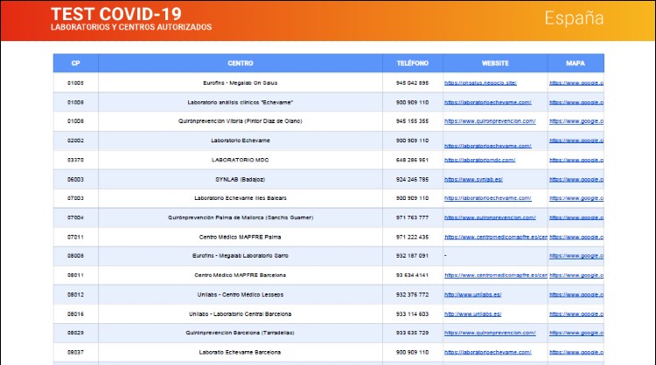The width and height of the screenshot is (656, 365).
Task: Open map link for Centro Médico MAPFRE Palma
Action: (576, 238)
